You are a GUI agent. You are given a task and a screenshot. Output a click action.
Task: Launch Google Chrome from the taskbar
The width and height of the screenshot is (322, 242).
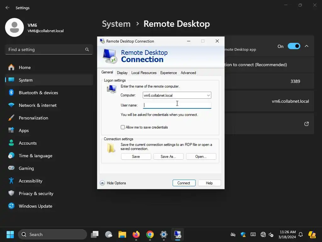(150, 234)
